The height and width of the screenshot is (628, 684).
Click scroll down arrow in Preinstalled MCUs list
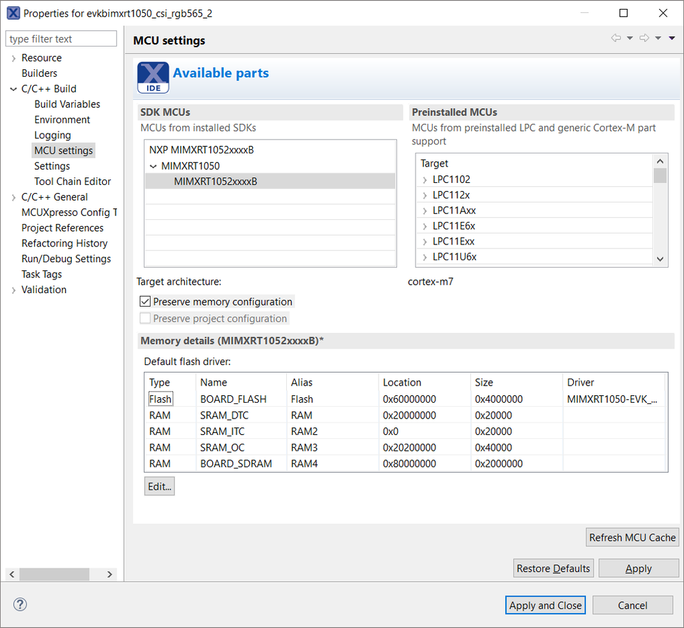pyautogui.click(x=660, y=260)
